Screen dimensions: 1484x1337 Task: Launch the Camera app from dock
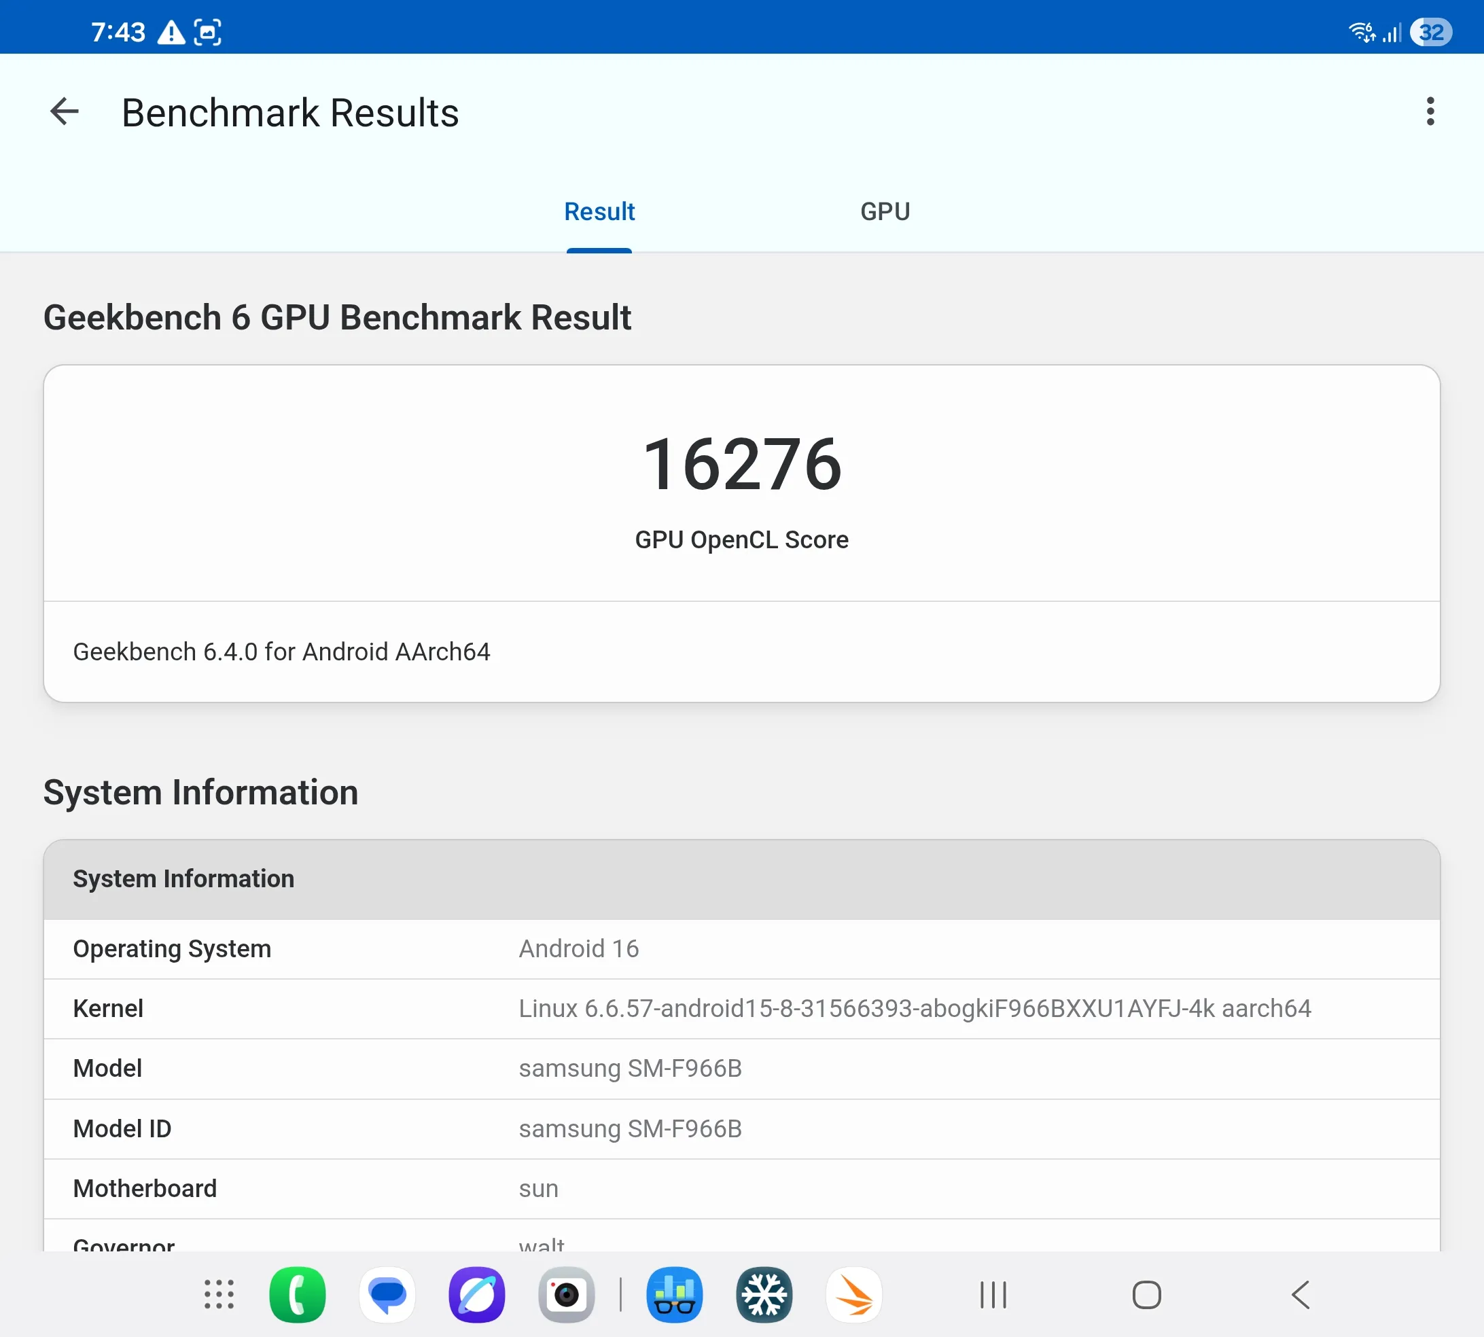pyautogui.click(x=567, y=1294)
